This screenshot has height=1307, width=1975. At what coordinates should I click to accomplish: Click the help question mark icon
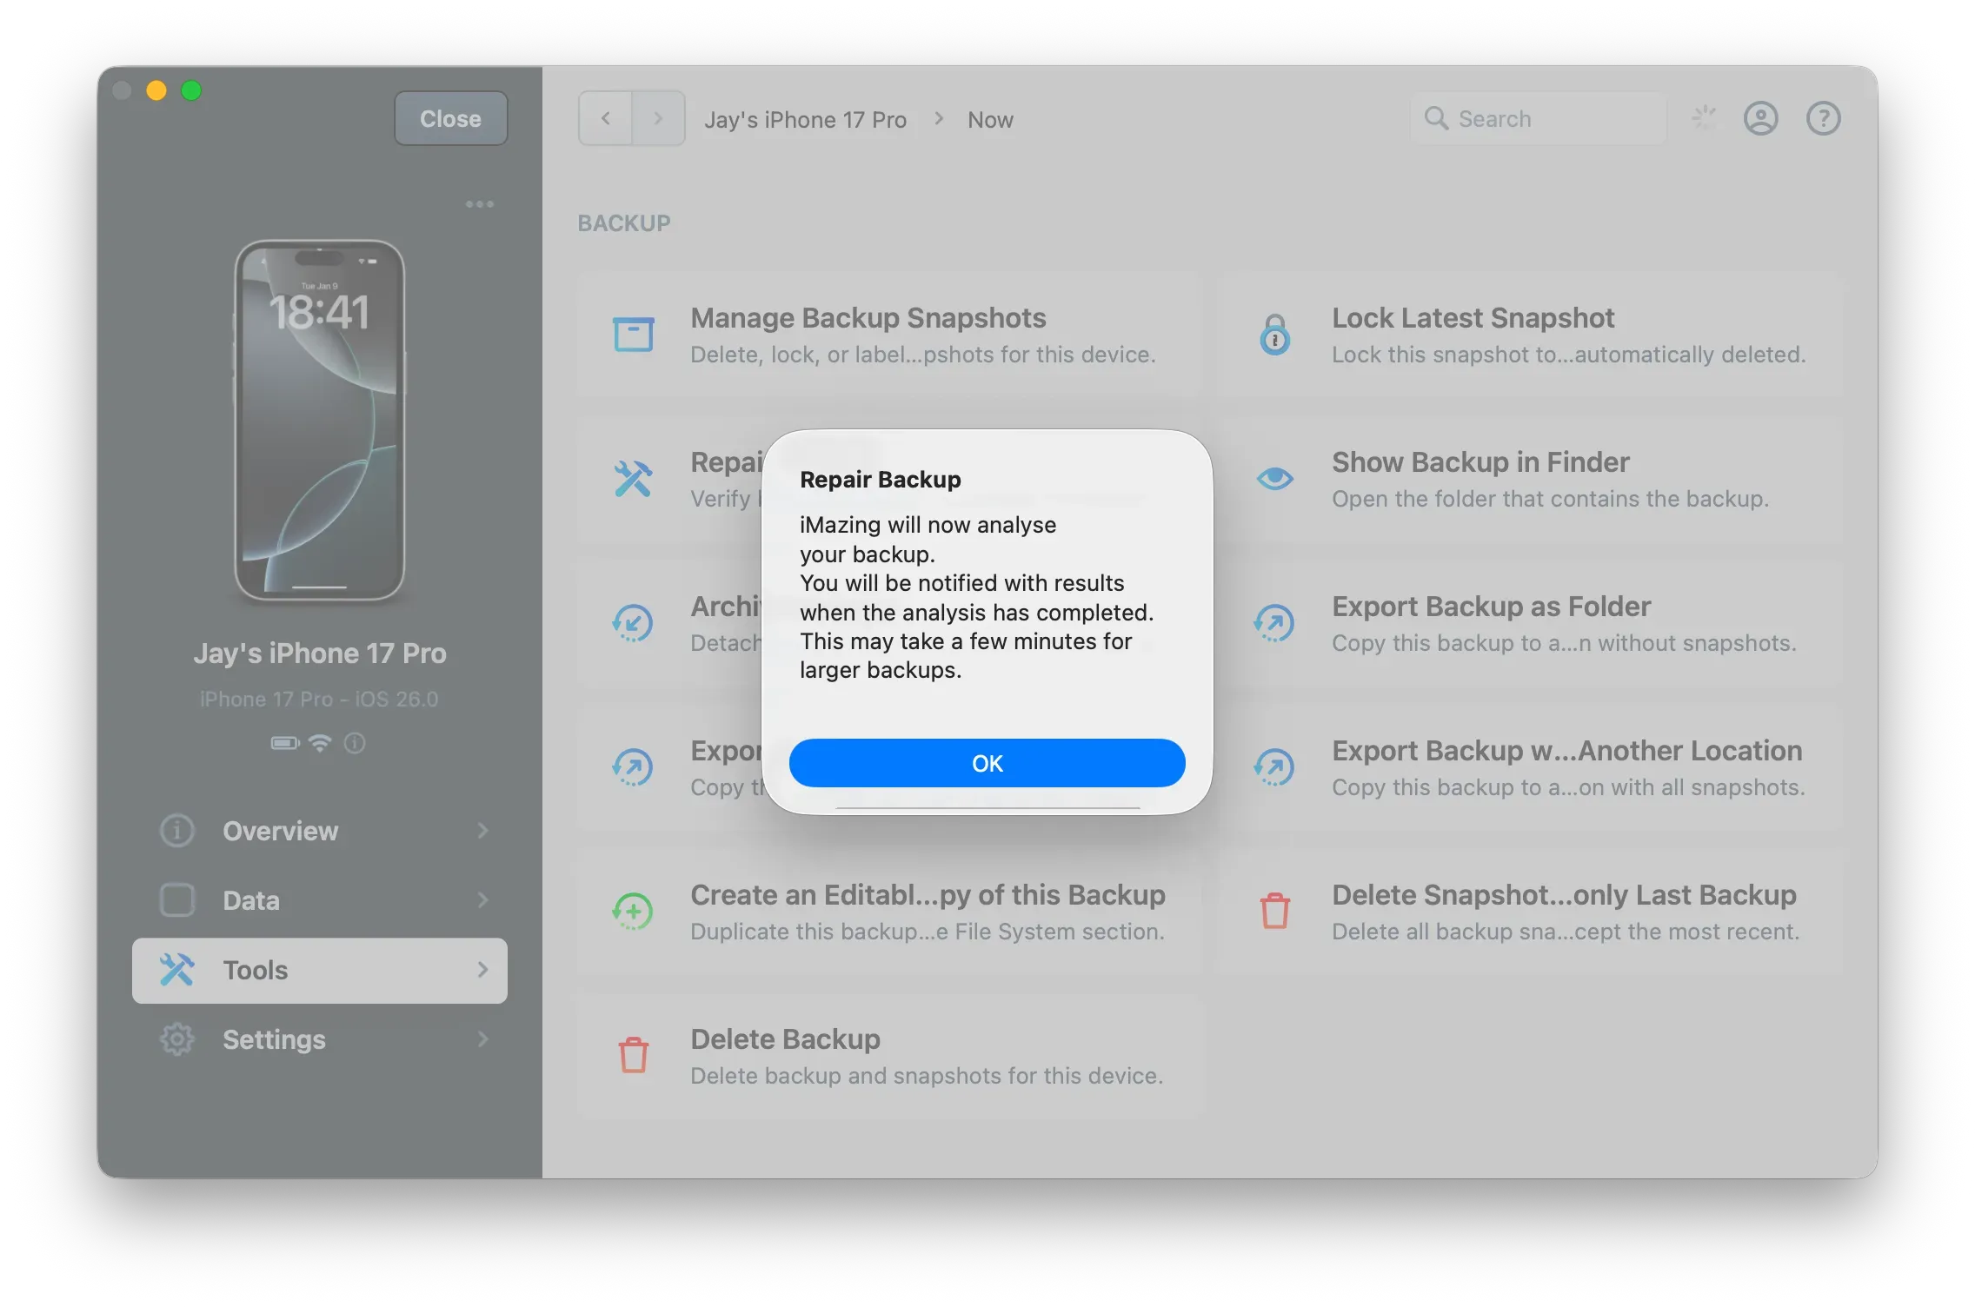[x=1823, y=118]
